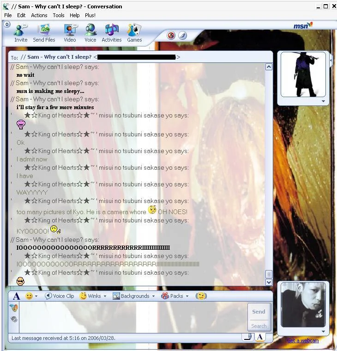The image size is (337, 351).
Task: Click the window title bar app icon
Action: pos(6,6)
